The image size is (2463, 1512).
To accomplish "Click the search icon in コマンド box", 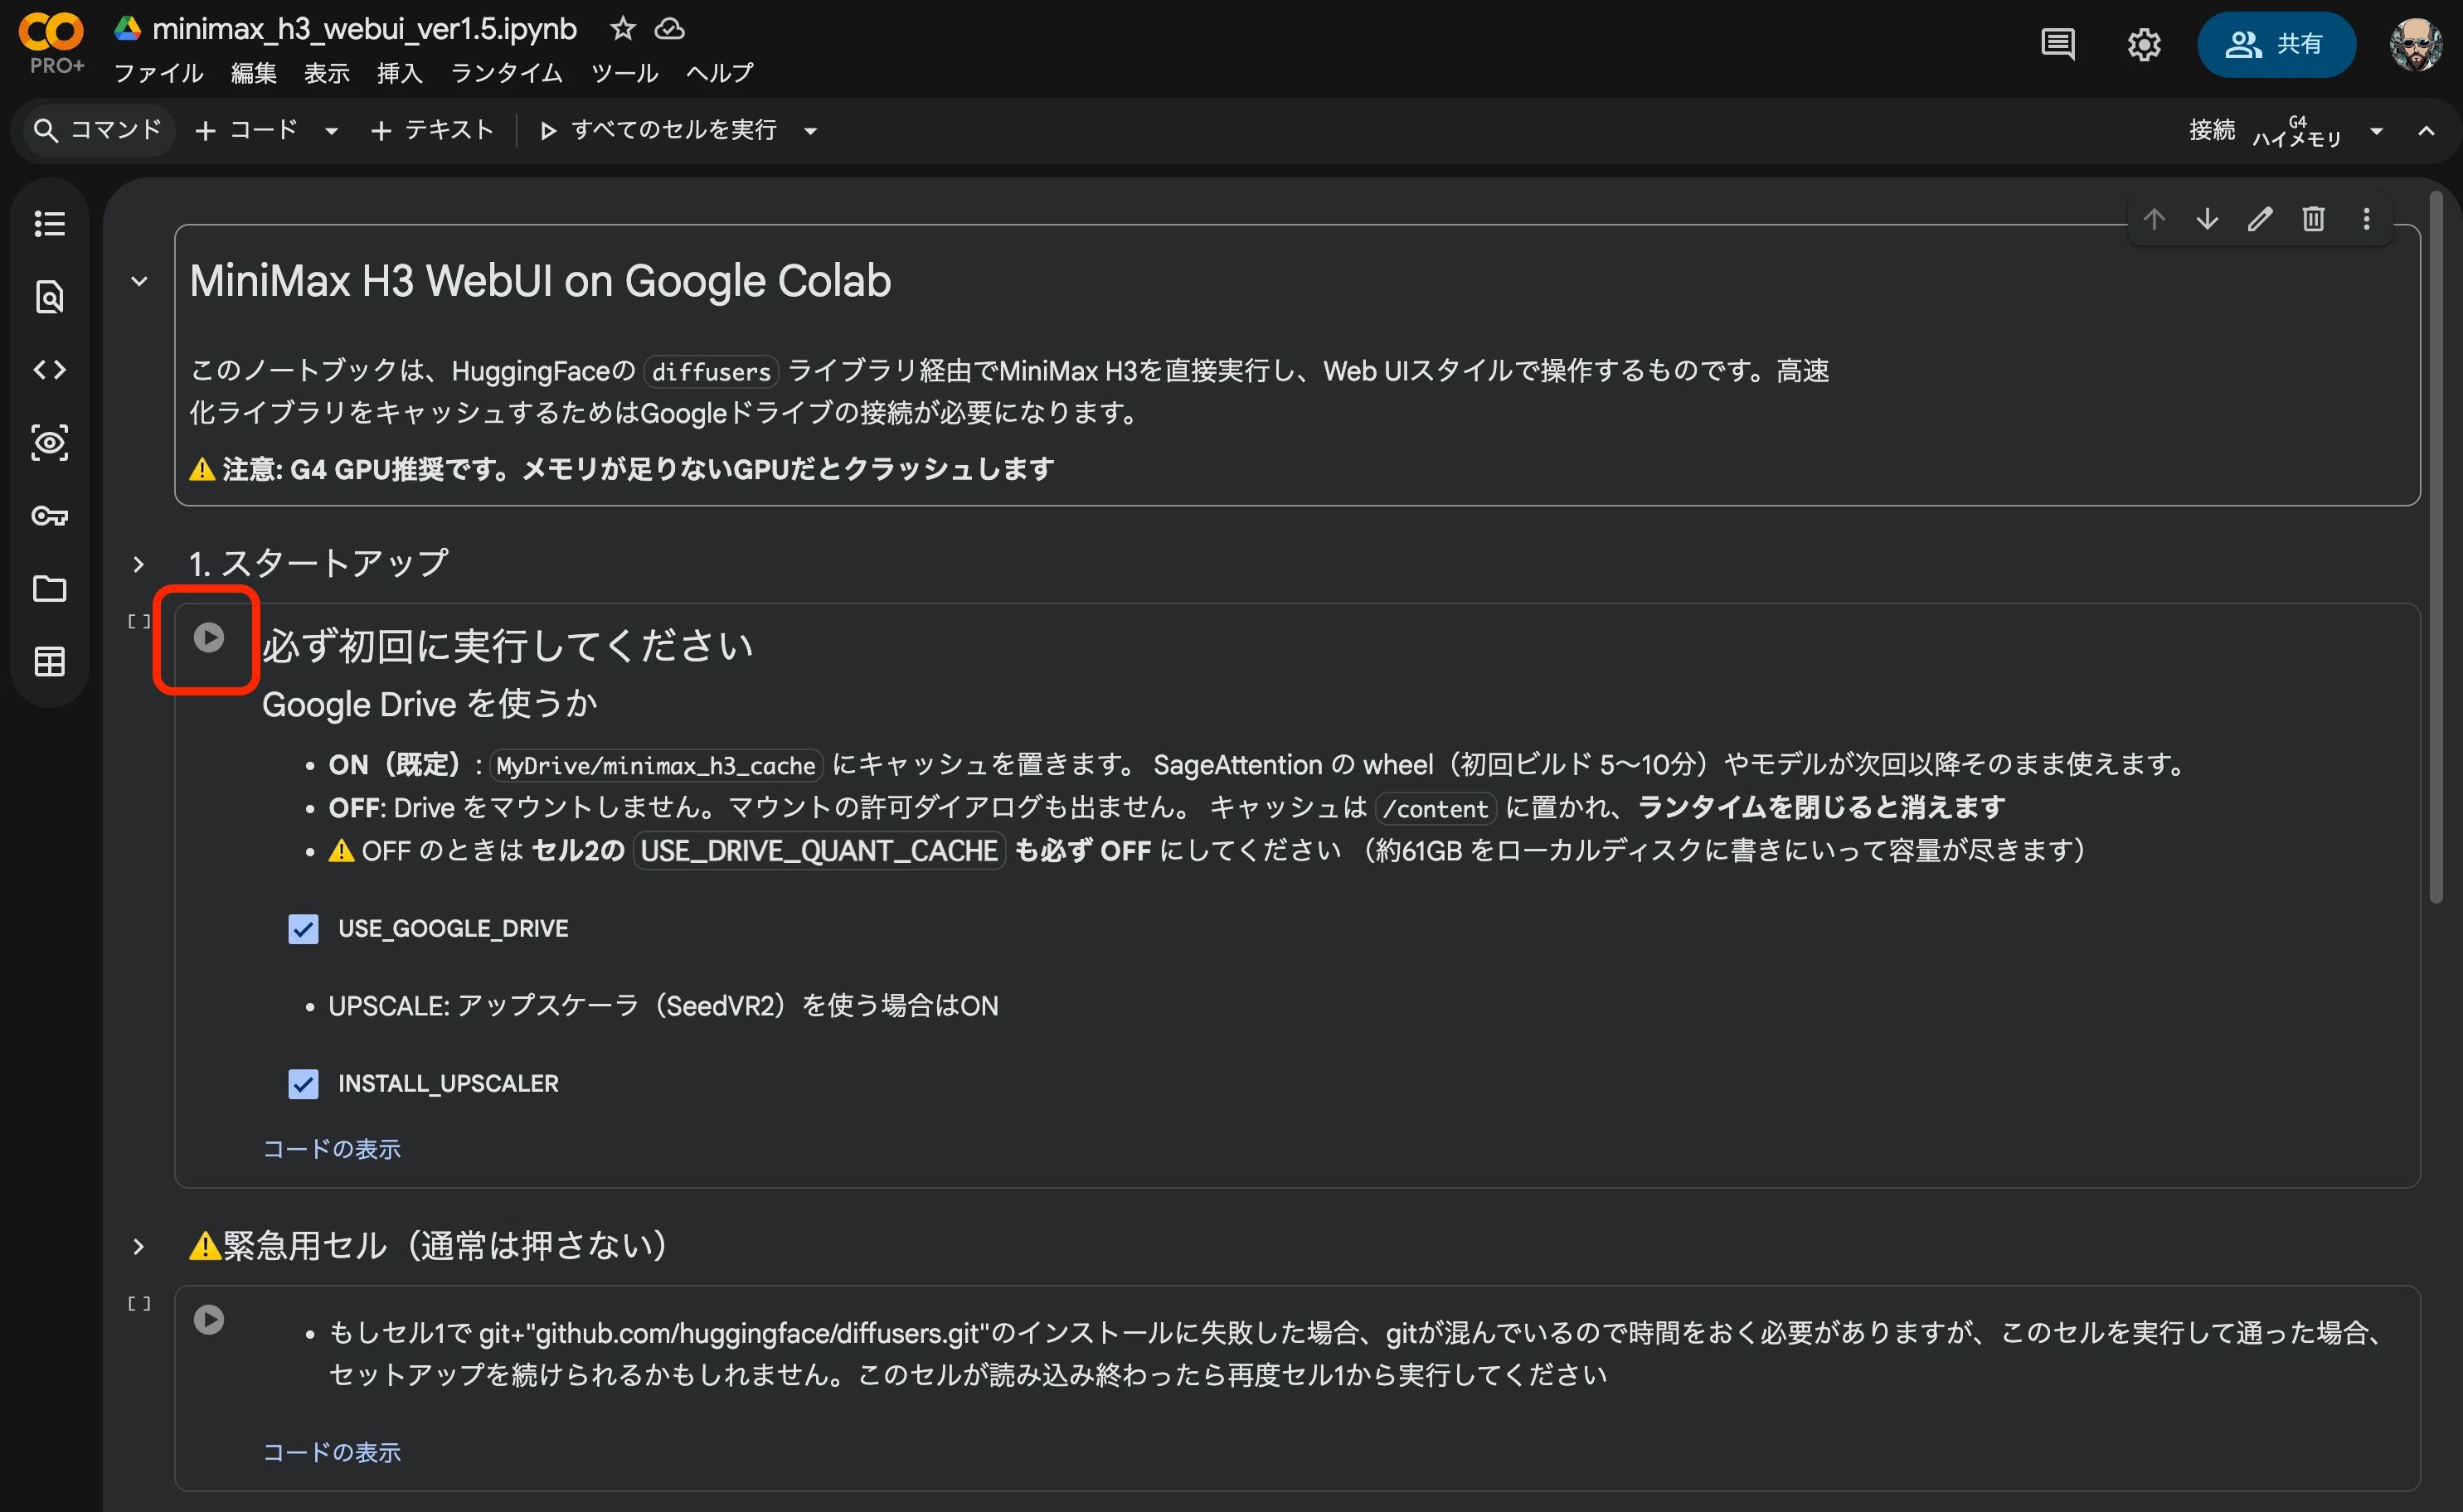I will [x=45, y=130].
